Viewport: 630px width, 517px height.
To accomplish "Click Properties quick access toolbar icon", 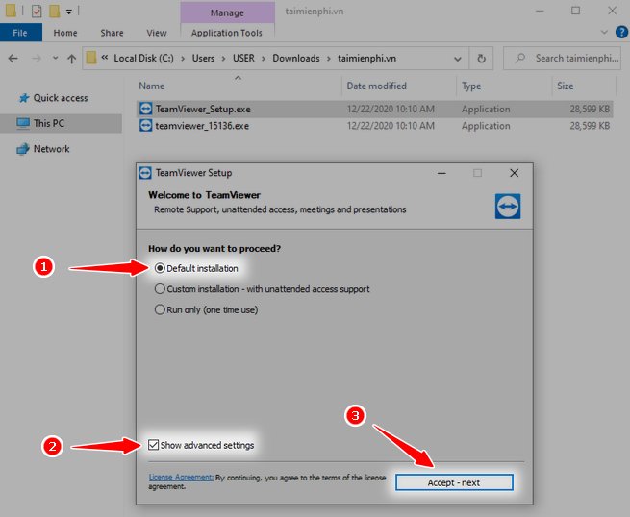I will click(37, 11).
